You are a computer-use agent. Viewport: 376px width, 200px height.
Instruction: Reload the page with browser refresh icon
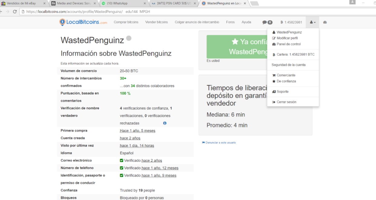coord(15,11)
